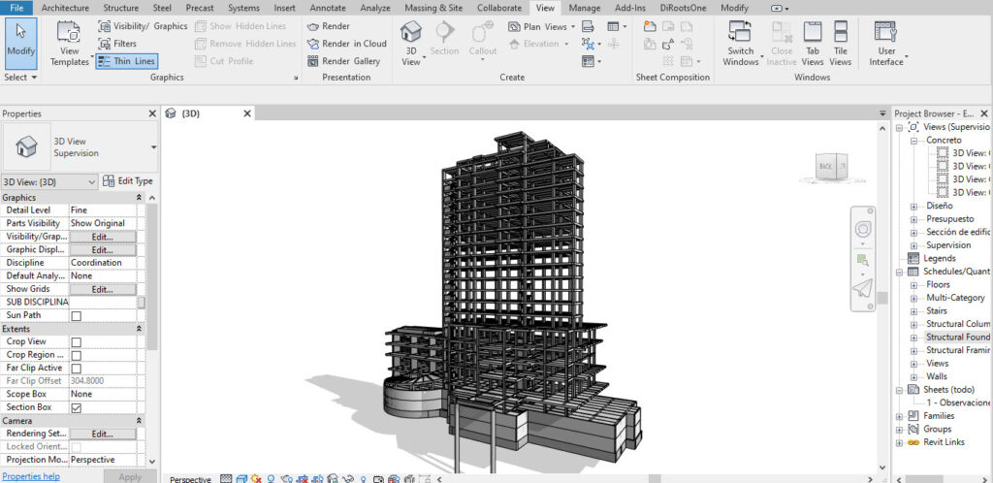Enable the Sun Path checkbox
Viewport: 993px width, 483px height.
click(x=76, y=316)
